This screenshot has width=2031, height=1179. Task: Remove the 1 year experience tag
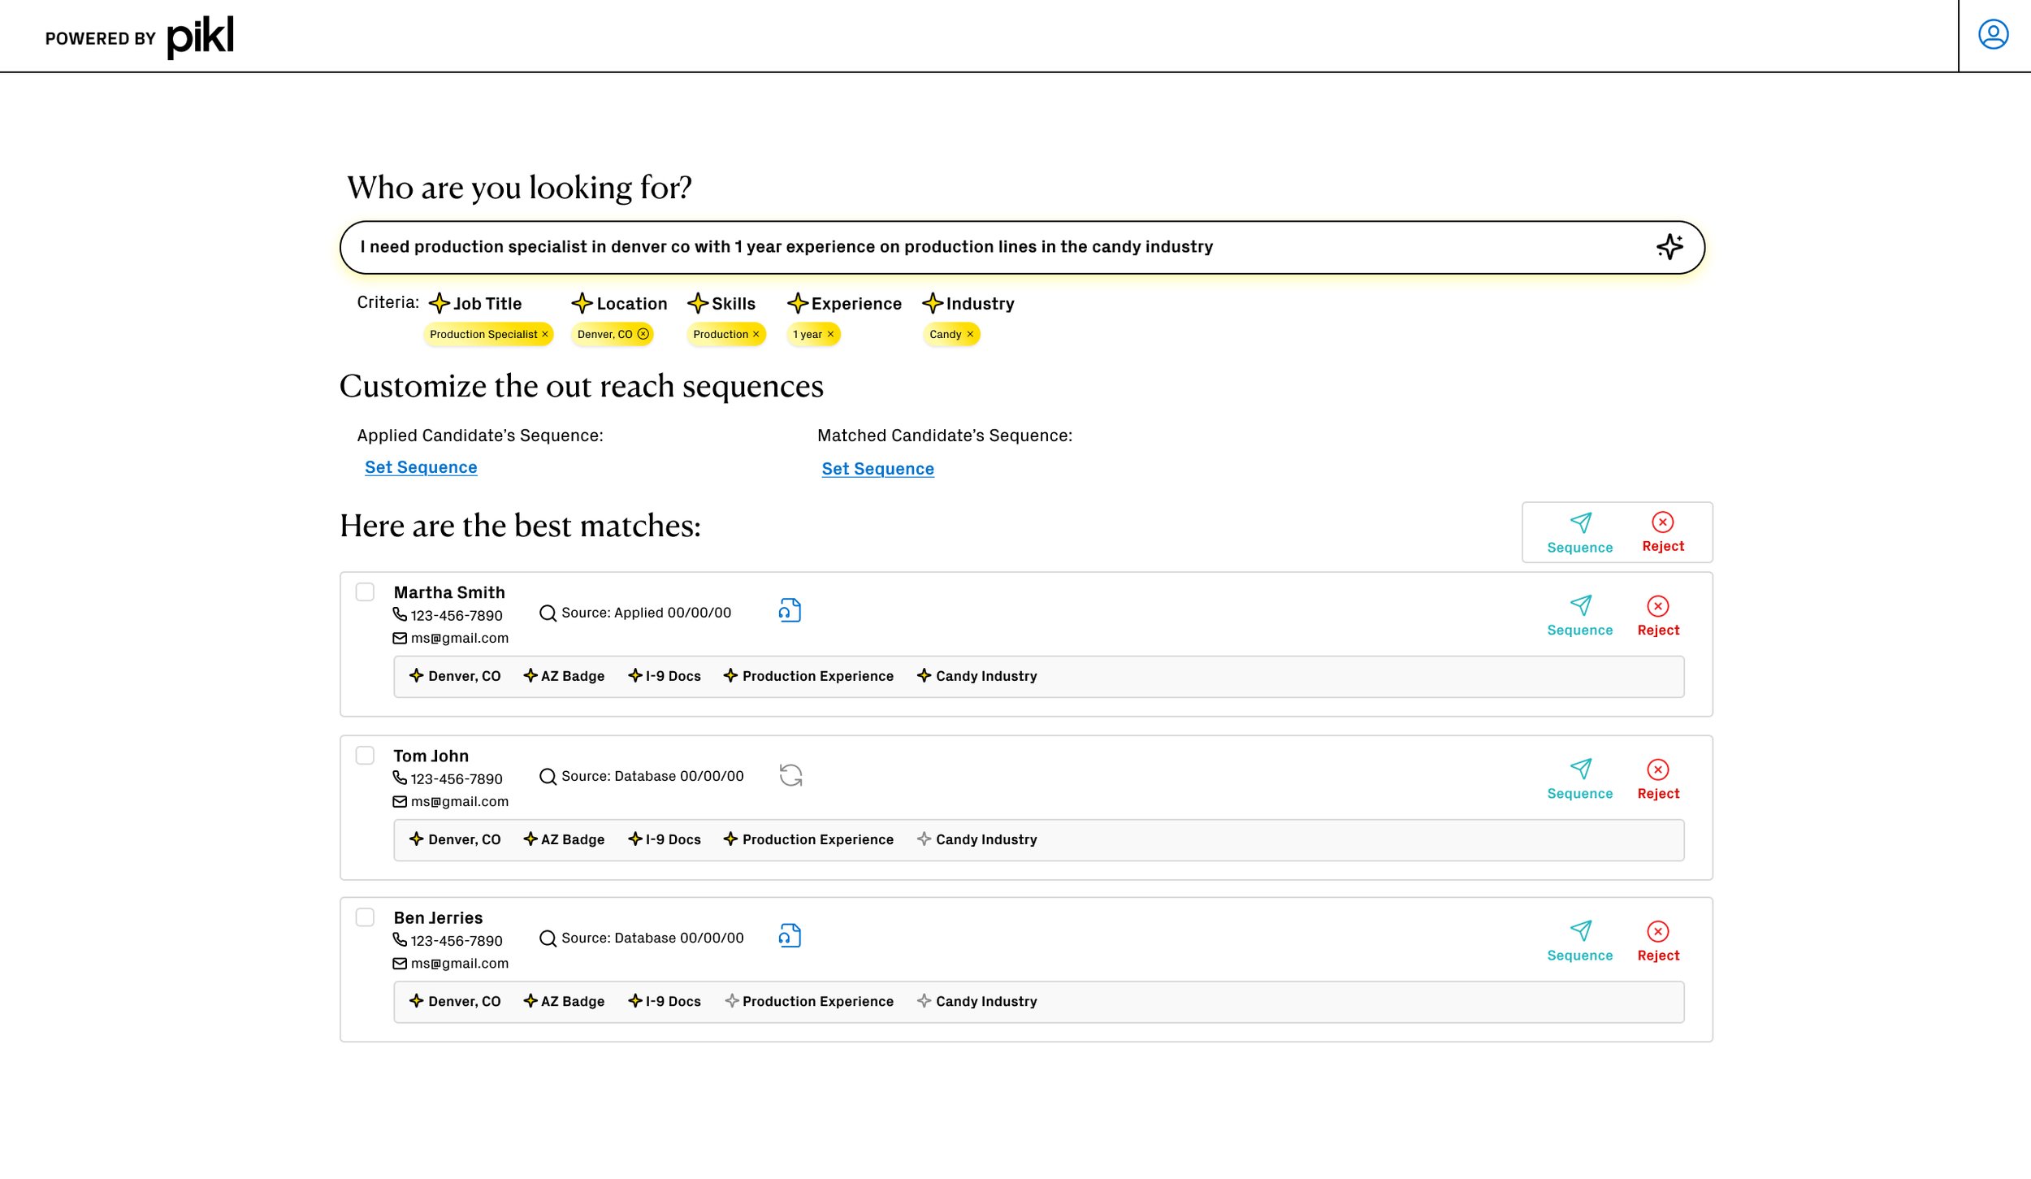(830, 334)
